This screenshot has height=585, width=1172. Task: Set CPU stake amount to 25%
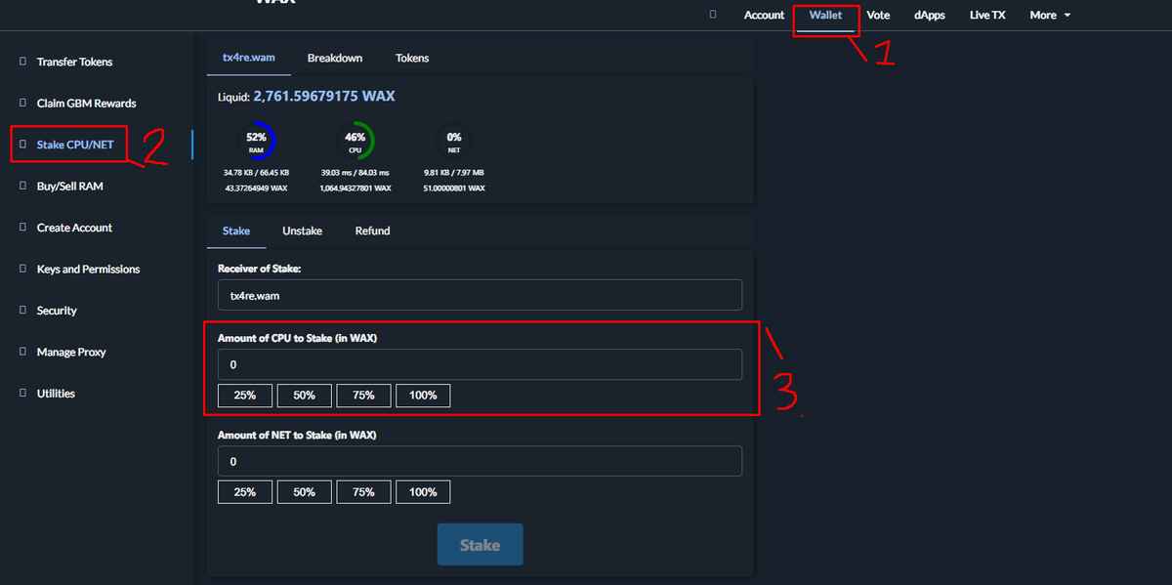(x=245, y=396)
